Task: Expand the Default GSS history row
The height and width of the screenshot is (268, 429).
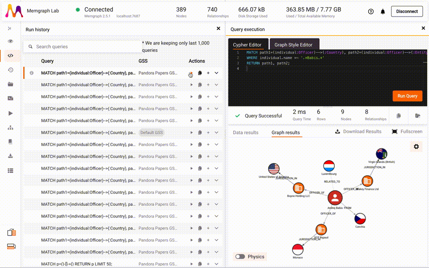Action: 216,133
